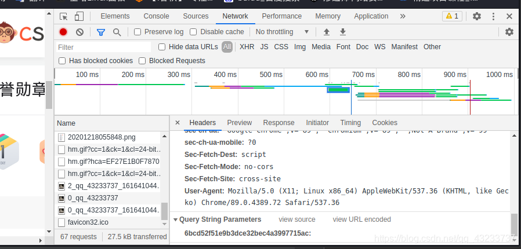Stop recording network log with red button
521x249 pixels.
tap(63, 32)
